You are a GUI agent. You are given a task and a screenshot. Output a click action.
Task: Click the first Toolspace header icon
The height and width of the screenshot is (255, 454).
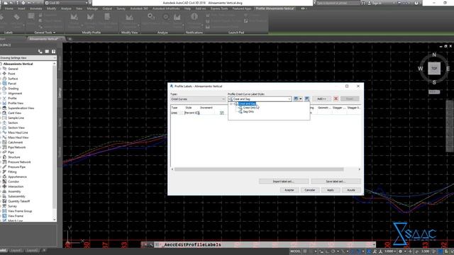tap(40, 52)
